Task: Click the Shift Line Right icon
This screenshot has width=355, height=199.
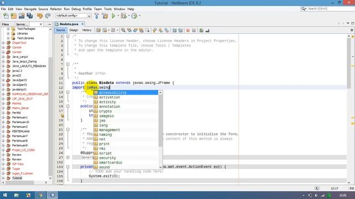Action: pyautogui.click(x=180, y=30)
